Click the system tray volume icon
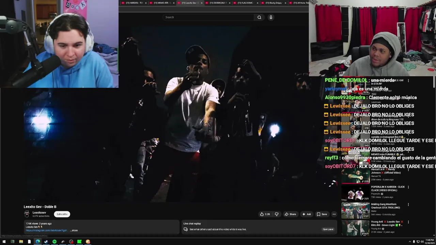436x245 pixels. point(422,242)
